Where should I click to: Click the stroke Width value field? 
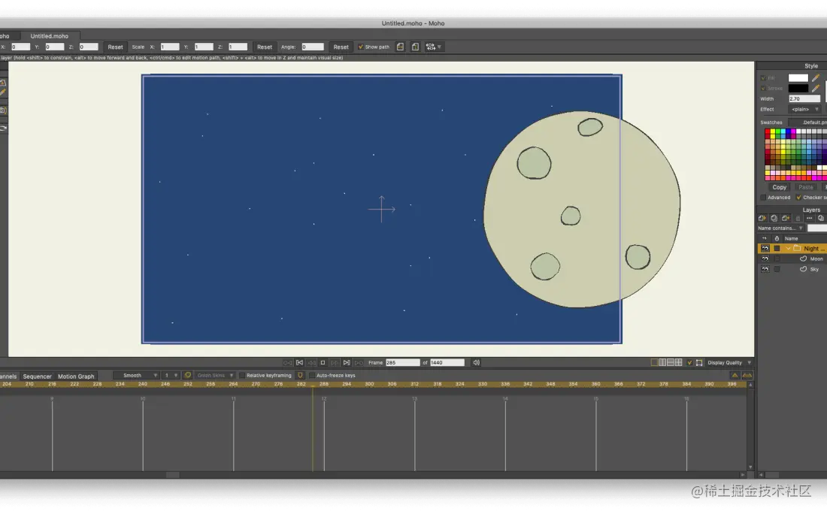[804, 98]
